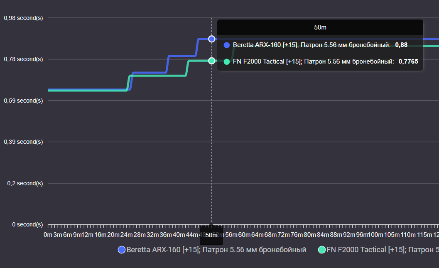Click the green FN F2000 legend circle
Viewport: 439px width, 268px height.
coord(322,250)
